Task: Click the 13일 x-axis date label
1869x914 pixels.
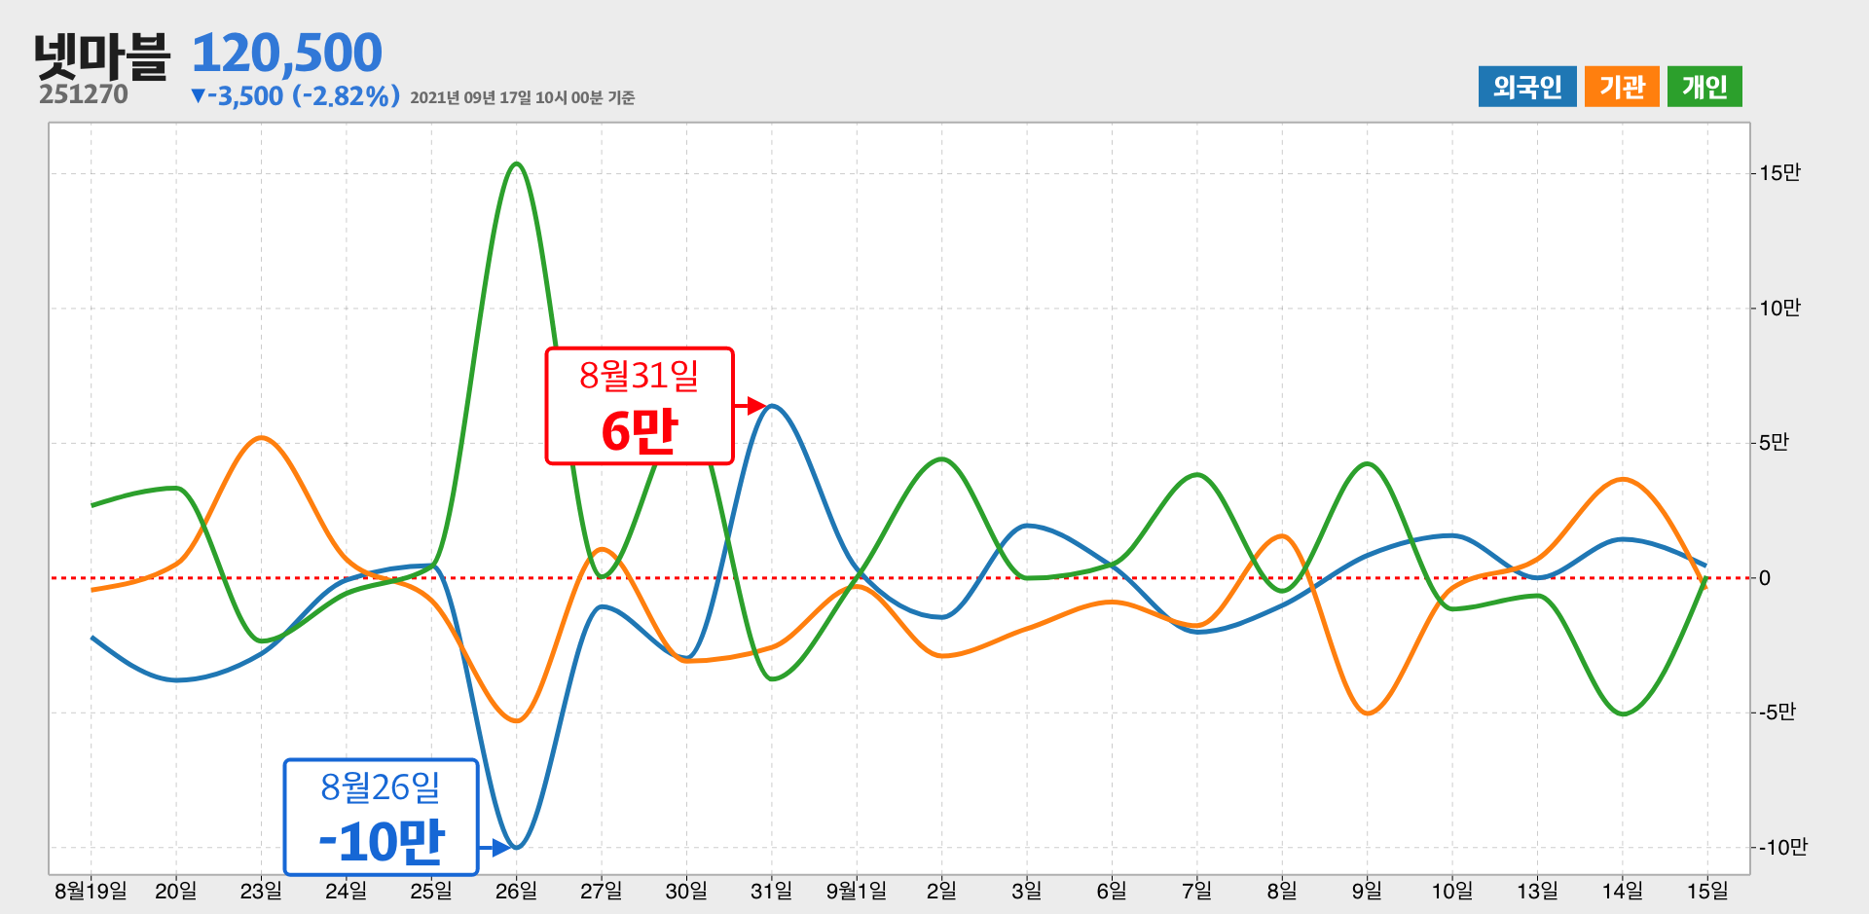Action: [1537, 891]
